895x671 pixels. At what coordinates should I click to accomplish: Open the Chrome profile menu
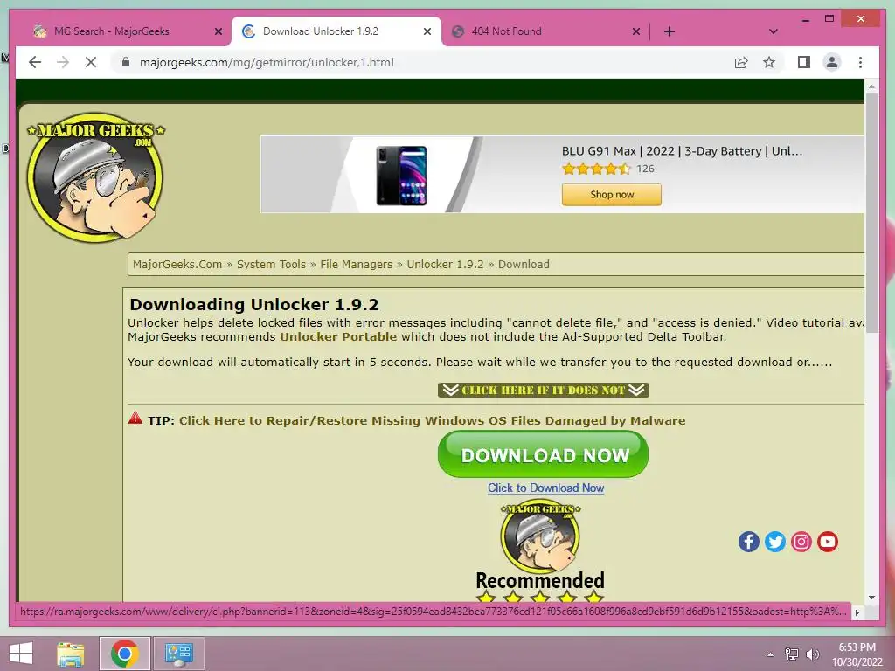point(832,62)
